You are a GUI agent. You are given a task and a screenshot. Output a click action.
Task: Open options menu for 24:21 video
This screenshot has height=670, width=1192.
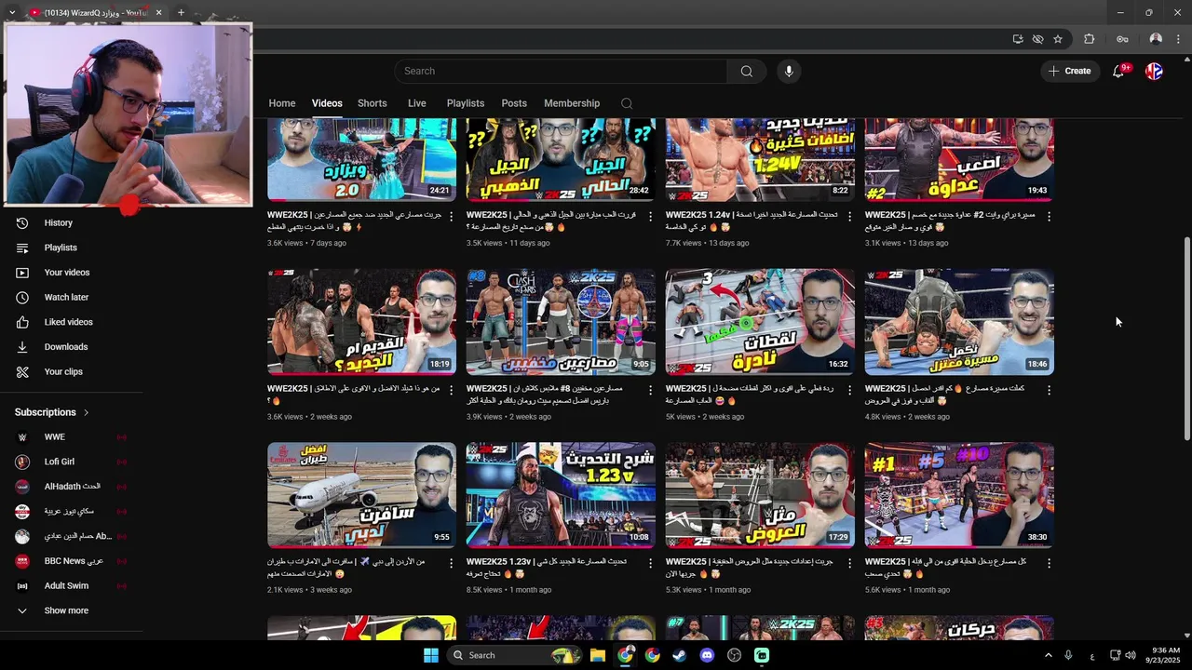[x=452, y=216]
